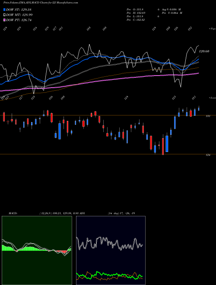The width and height of the screenshot is (216, 285).
Task: Select the 'DOW PT: 126.74' legend text
Action: point(19,20)
